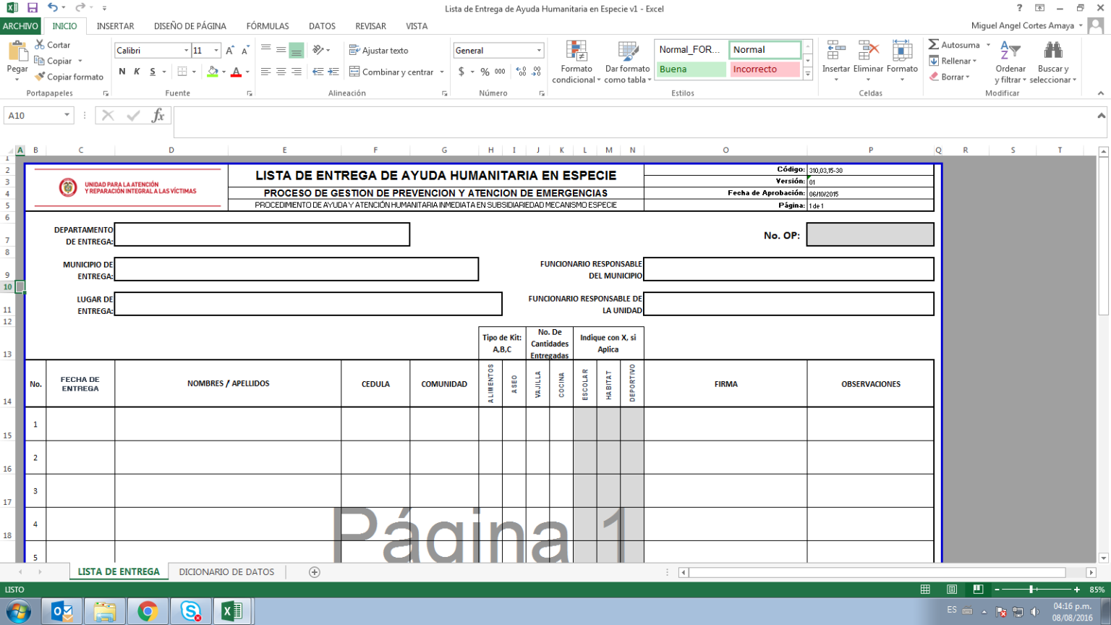The width and height of the screenshot is (1111, 625).
Task: Toggle bold formatting (N)
Action: (x=122, y=72)
